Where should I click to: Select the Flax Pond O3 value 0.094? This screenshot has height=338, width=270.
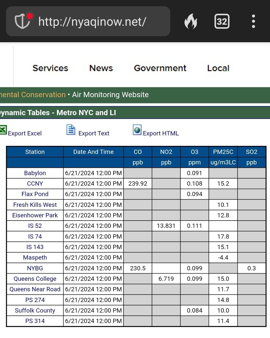click(194, 194)
